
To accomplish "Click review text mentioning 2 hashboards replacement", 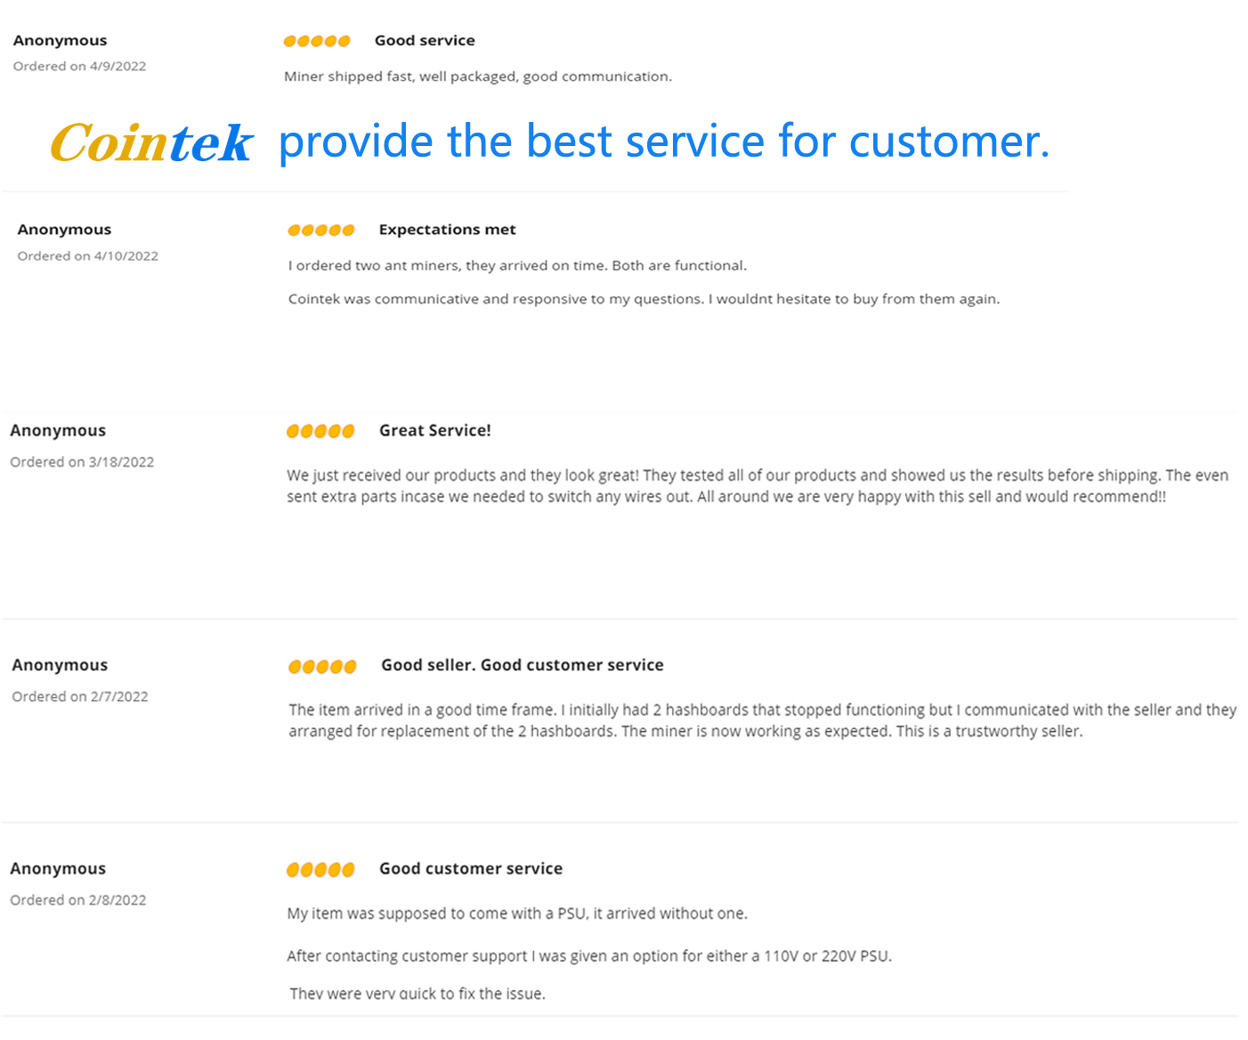I will coord(762,720).
